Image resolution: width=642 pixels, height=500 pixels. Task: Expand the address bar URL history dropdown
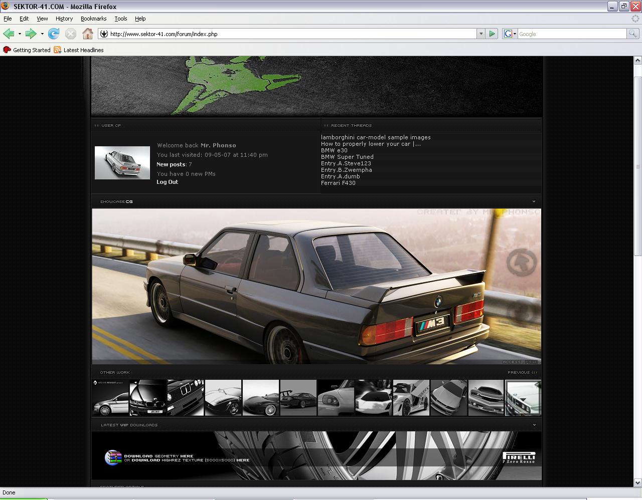(480, 34)
